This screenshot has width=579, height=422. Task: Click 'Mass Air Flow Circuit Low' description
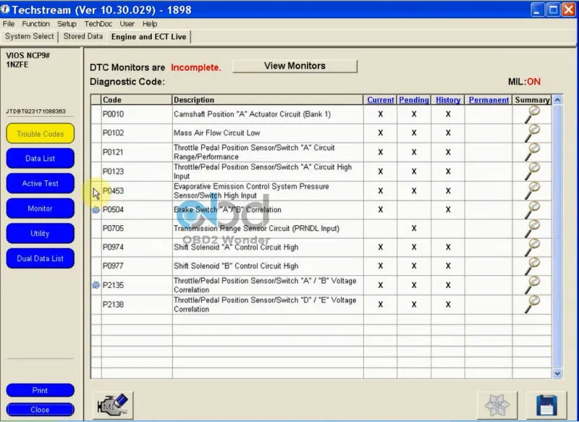216,133
